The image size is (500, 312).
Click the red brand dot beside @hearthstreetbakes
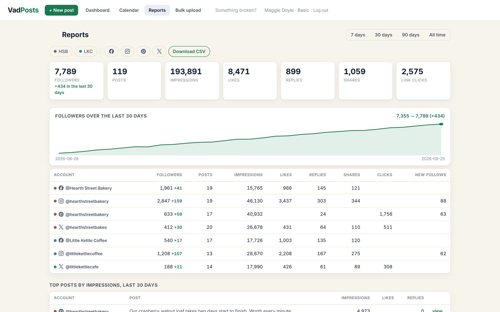55,227
